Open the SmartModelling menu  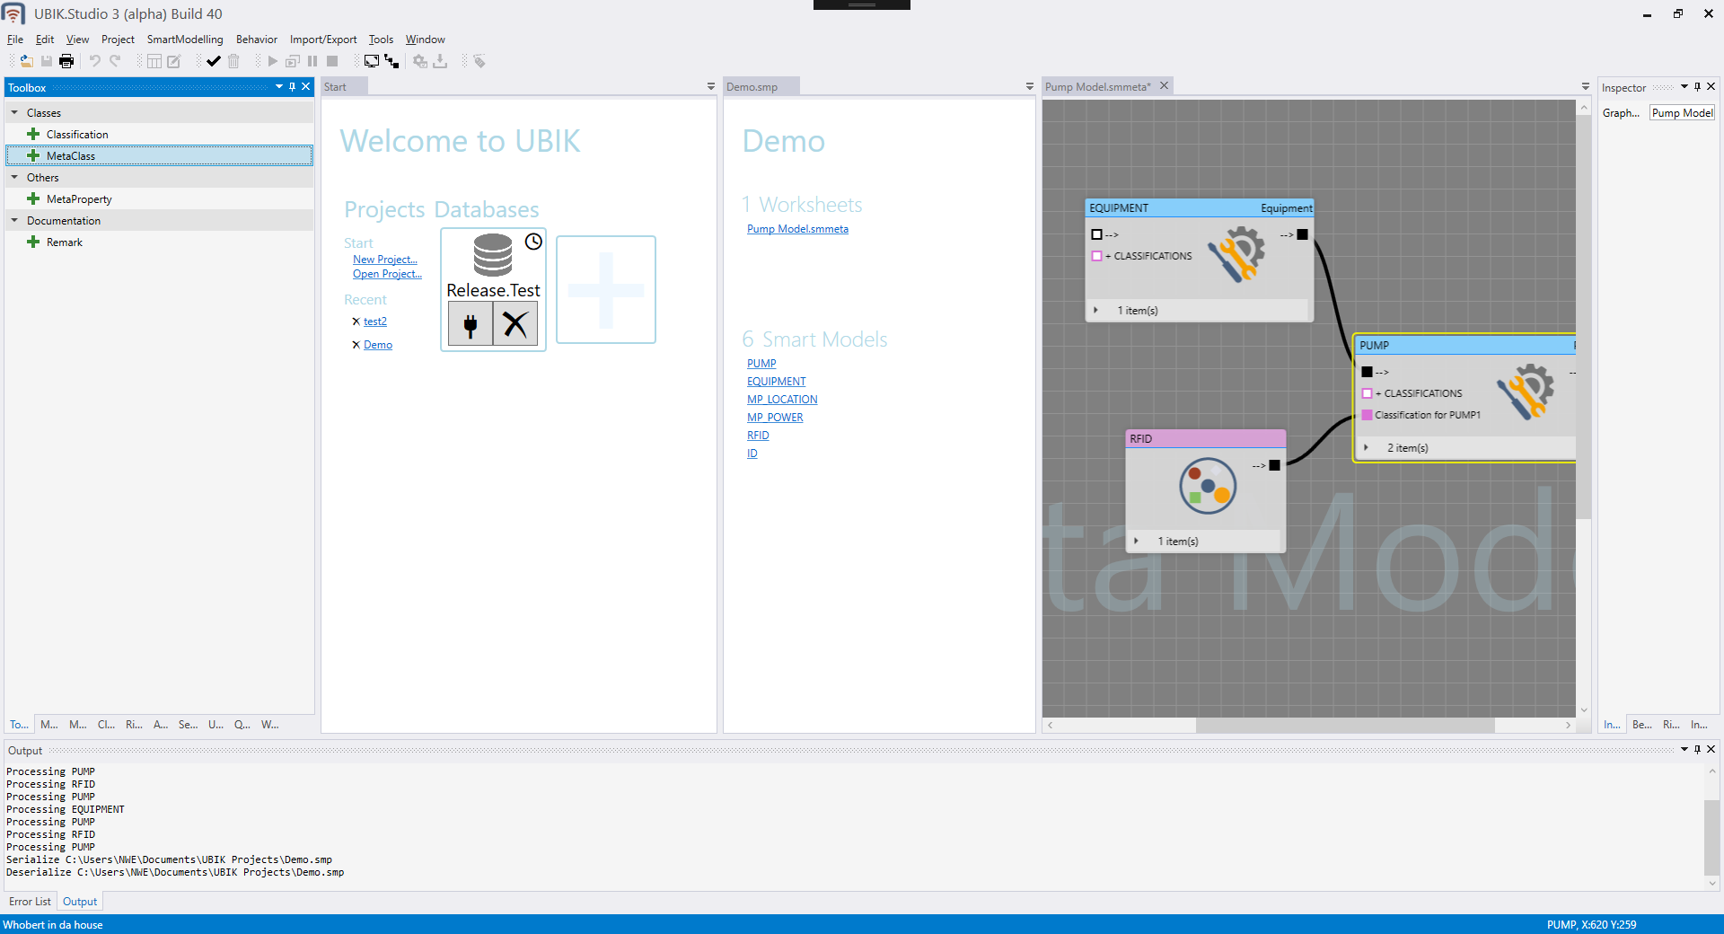(x=184, y=40)
